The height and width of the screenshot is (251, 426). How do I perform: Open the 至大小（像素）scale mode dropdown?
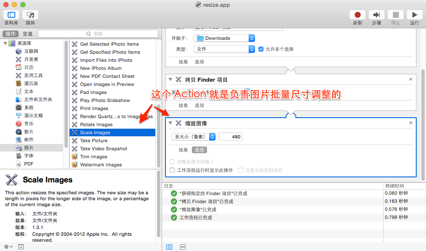193,137
